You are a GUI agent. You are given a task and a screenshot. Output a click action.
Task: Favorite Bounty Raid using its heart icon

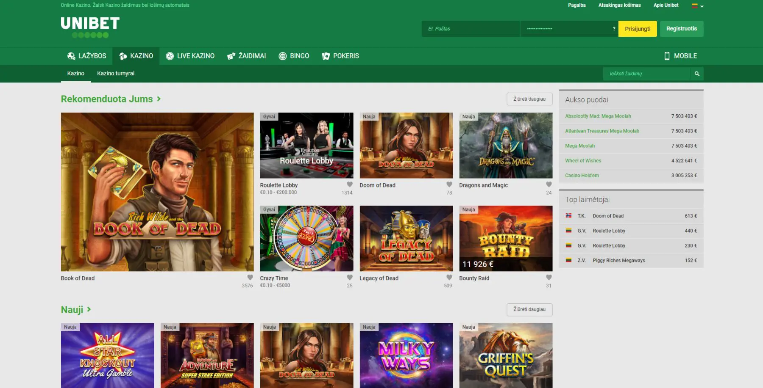point(549,277)
